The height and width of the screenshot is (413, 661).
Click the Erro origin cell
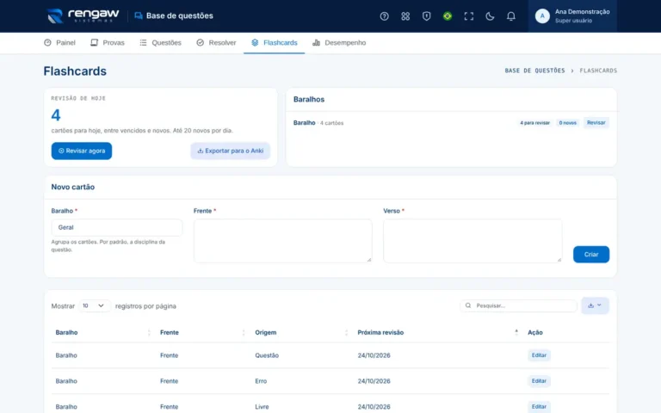click(261, 381)
